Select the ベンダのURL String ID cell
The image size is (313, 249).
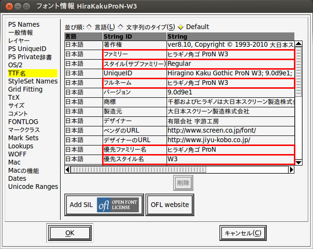click(135, 131)
